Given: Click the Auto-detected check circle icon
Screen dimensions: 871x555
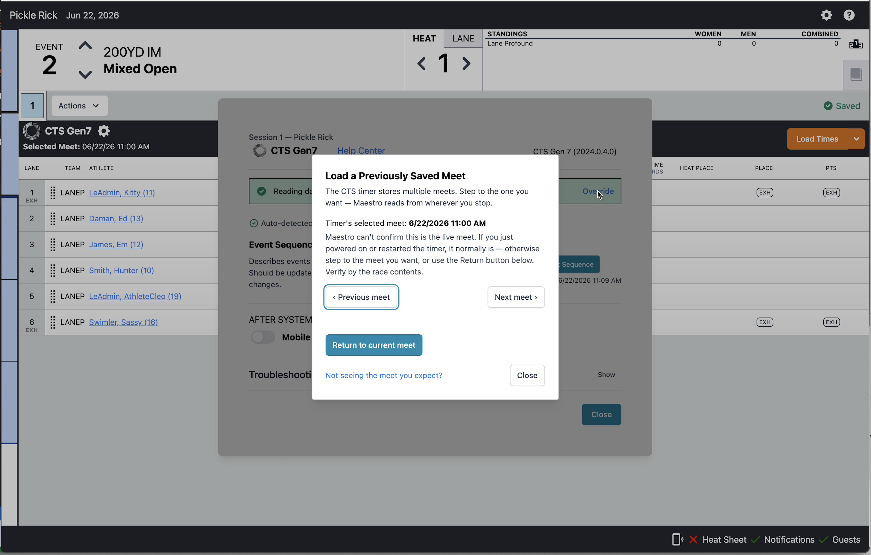Looking at the screenshot, I should 254,223.
